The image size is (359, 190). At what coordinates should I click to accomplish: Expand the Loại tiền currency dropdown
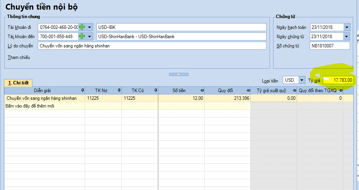[301, 80]
